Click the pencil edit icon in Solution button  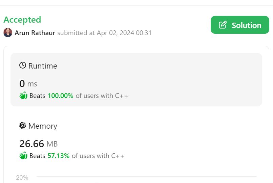coord(223,25)
